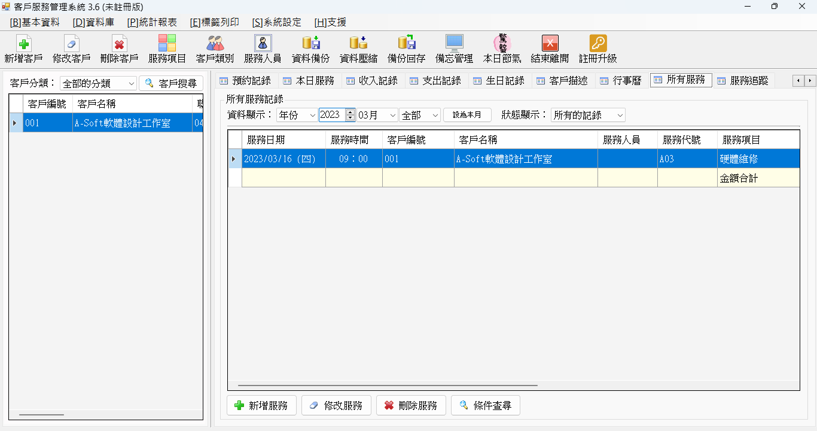The width and height of the screenshot is (817, 431).
Task: Click the 服務項目 column header
Action: (758, 140)
